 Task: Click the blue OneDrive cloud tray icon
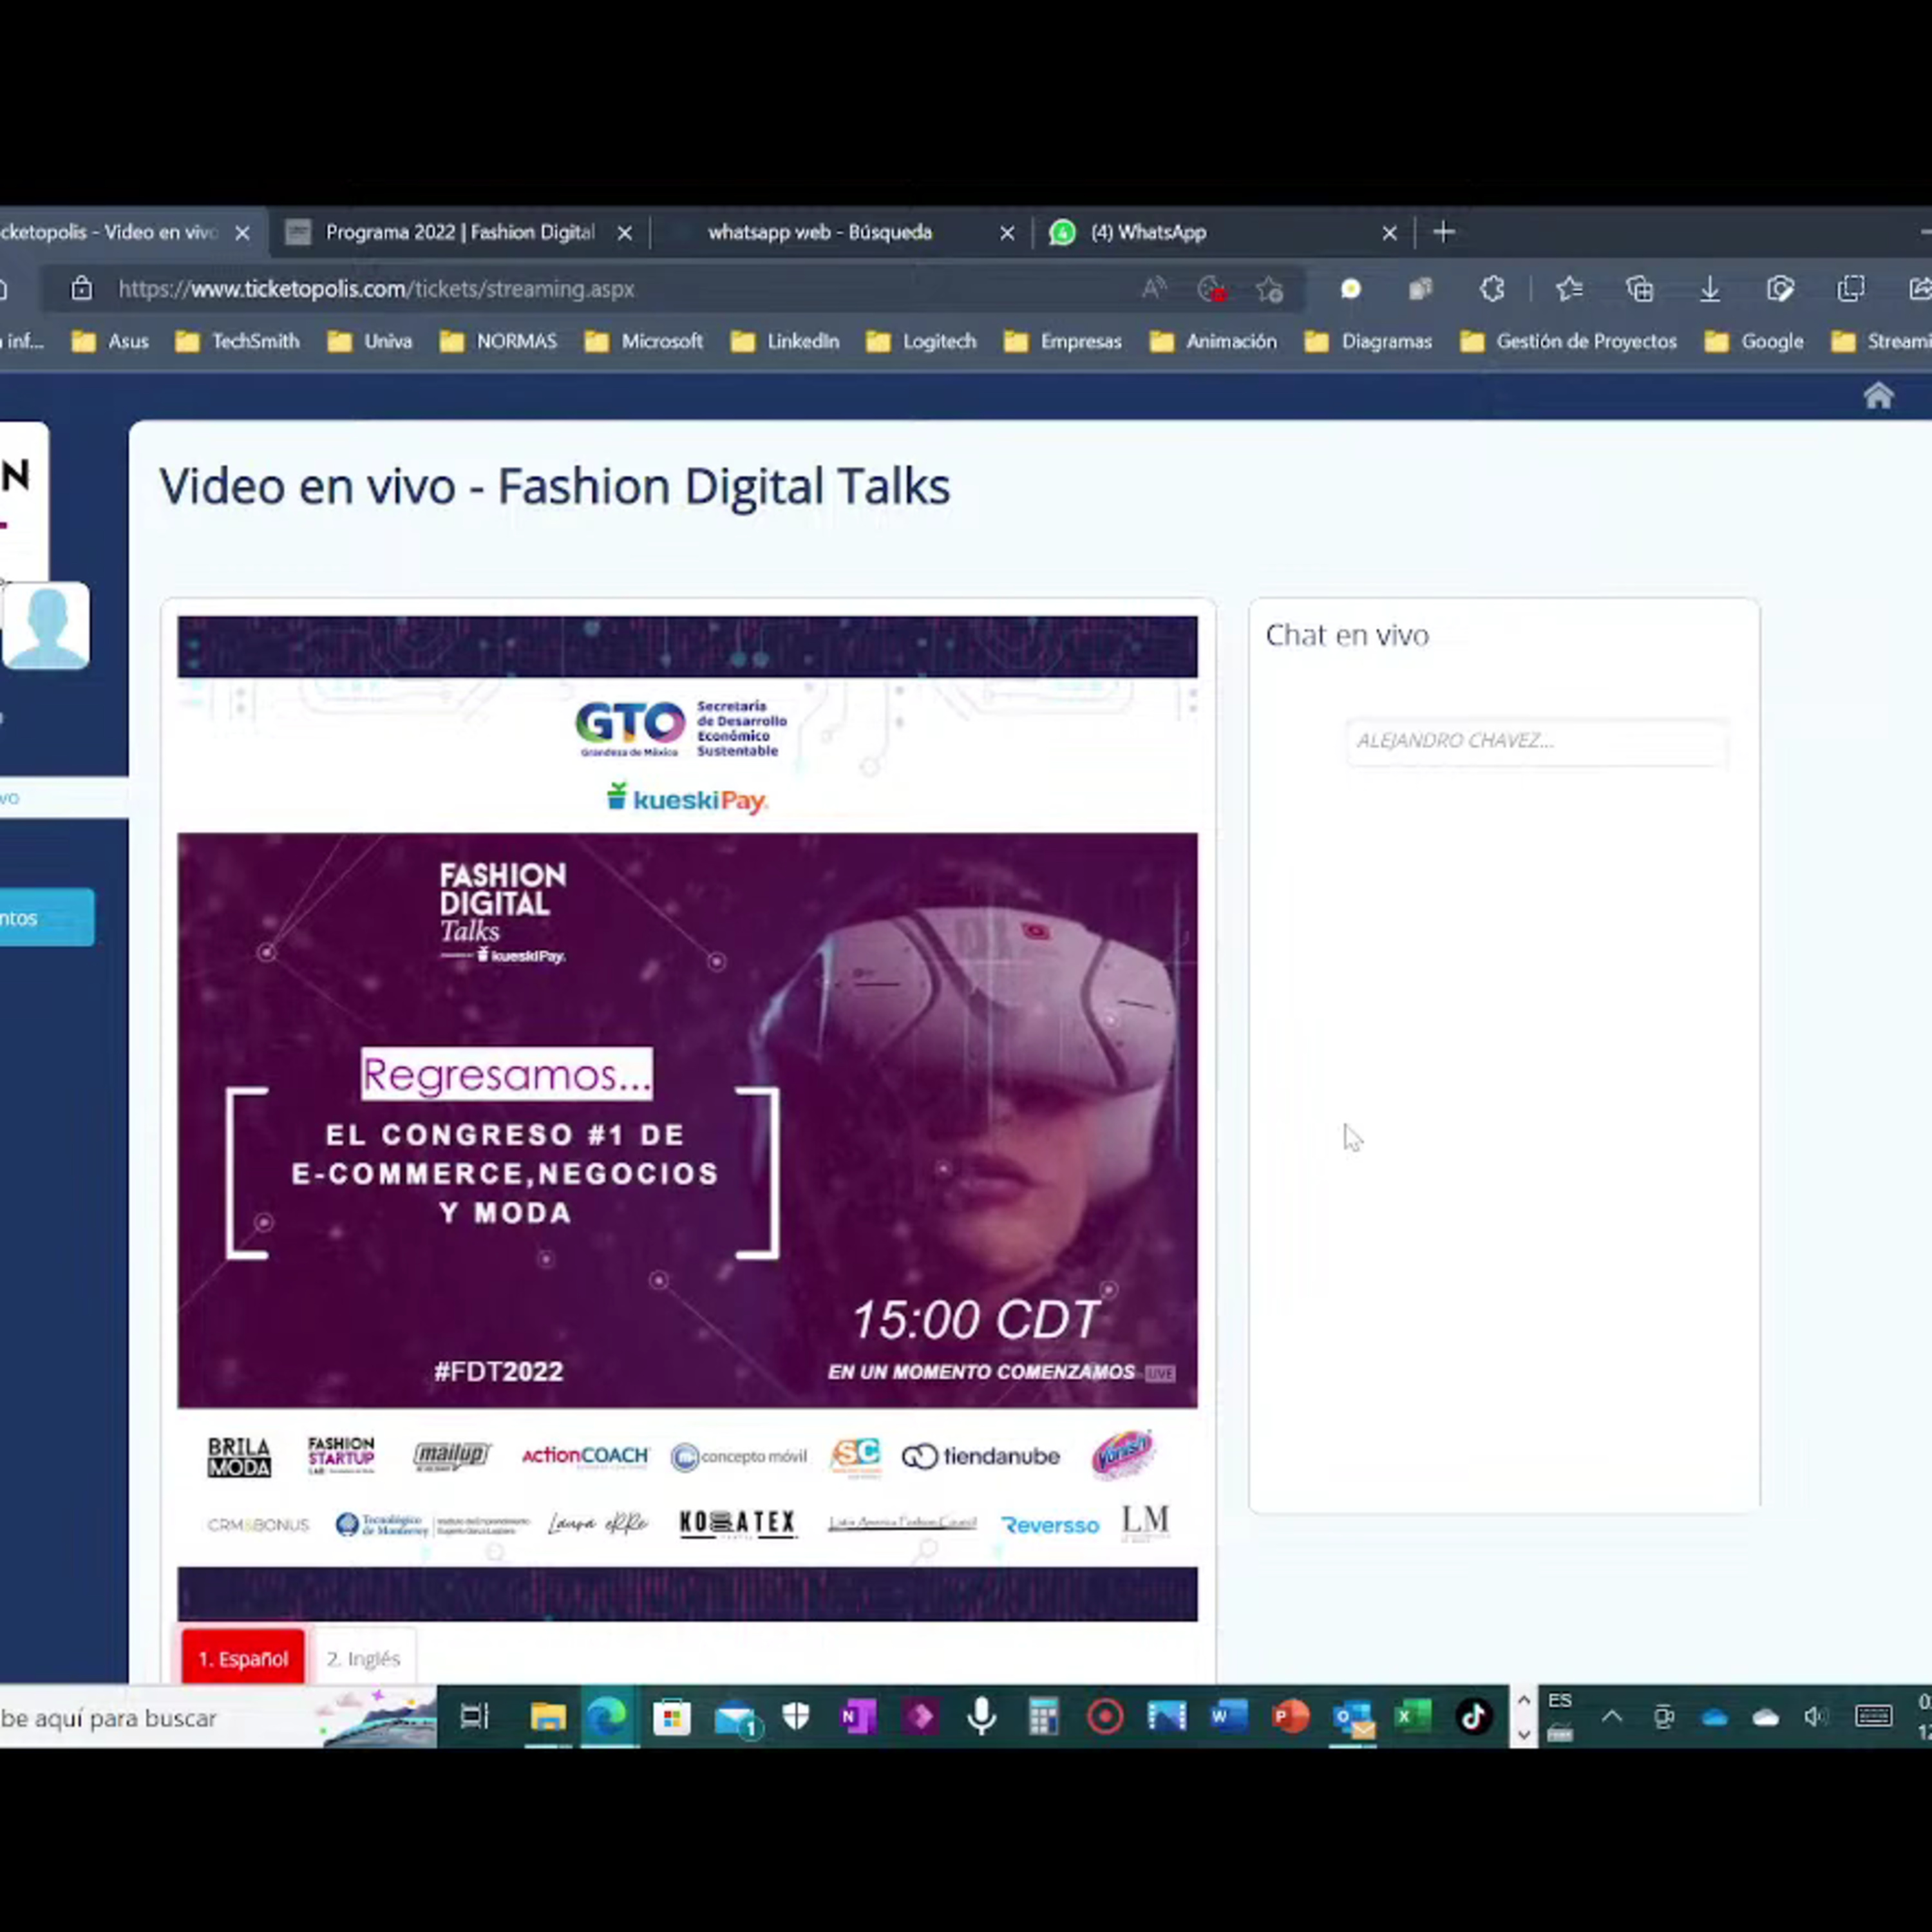point(1715,1718)
